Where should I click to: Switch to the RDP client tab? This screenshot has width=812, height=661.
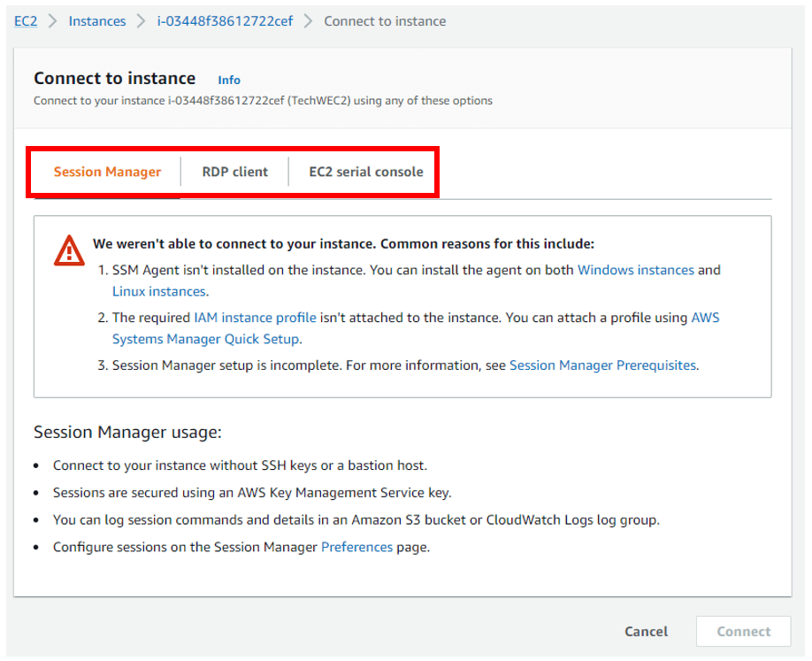234,172
